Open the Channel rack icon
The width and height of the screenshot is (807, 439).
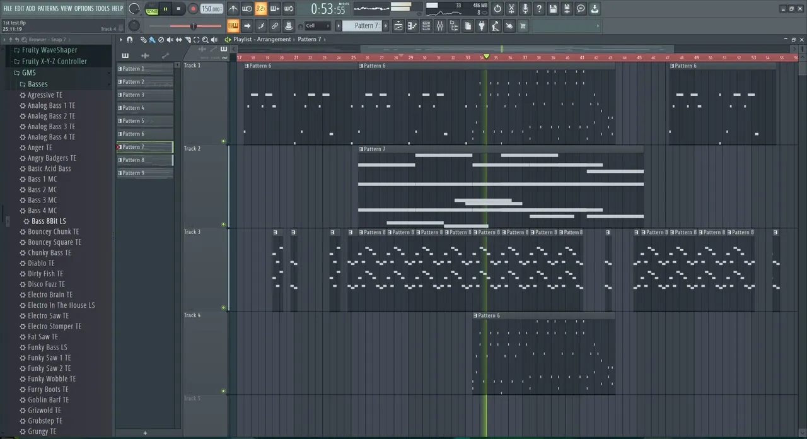(426, 26)
